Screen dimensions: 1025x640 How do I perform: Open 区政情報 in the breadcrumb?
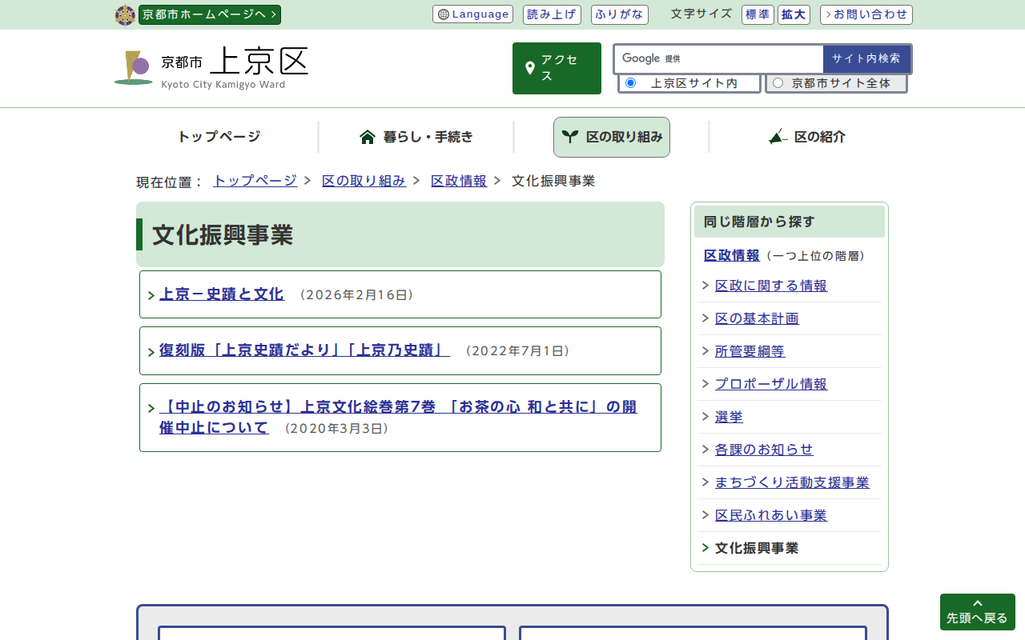tap(458, 181)
